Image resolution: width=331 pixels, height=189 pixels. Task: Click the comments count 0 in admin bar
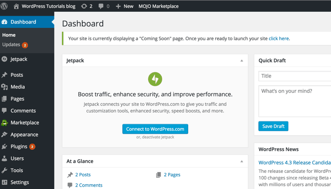click(x=108, y=6)
